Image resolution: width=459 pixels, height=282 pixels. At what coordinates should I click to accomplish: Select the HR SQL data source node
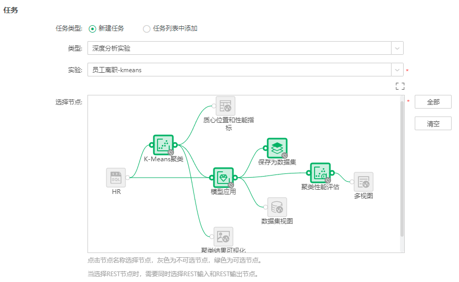pos(116,178)
